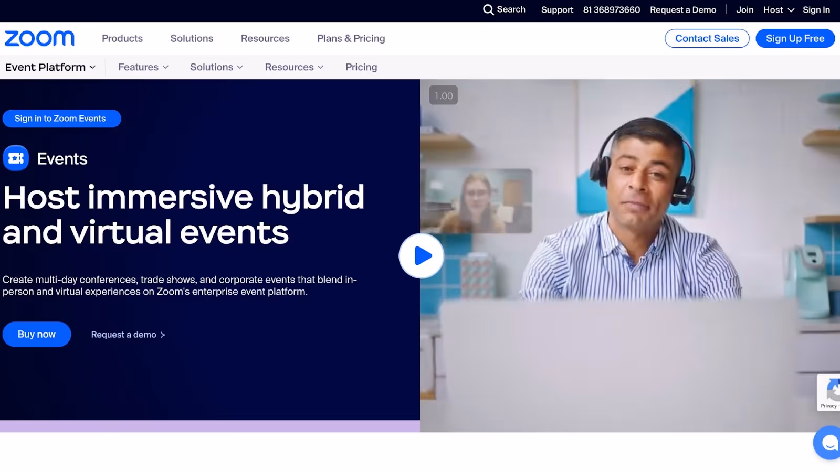Expand the Resources submenu in subnav

tap(294, 67)
